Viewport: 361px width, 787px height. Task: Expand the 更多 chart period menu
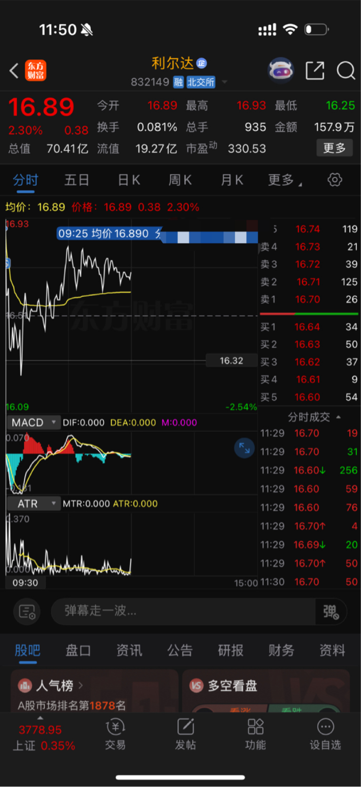coord(285,180)
